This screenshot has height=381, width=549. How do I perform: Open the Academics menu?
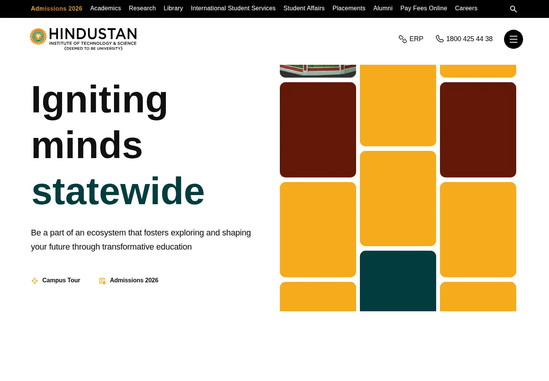point(106,8)
